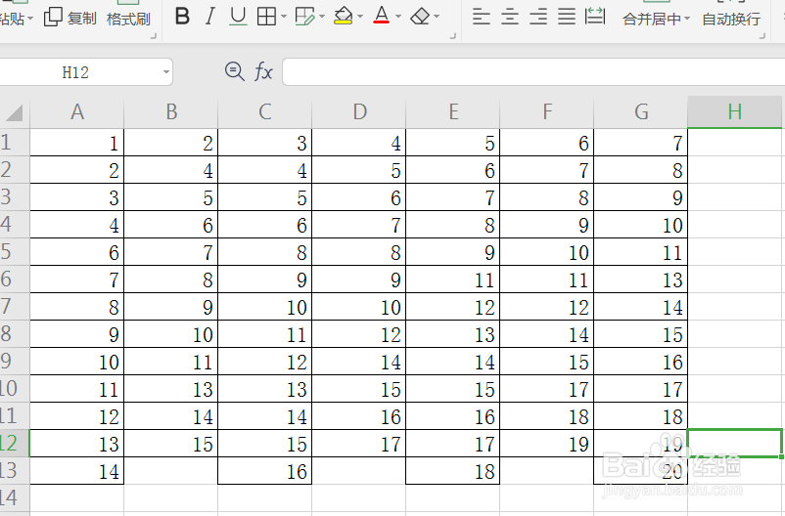Toggle Italic formatting

coord(210,17)
